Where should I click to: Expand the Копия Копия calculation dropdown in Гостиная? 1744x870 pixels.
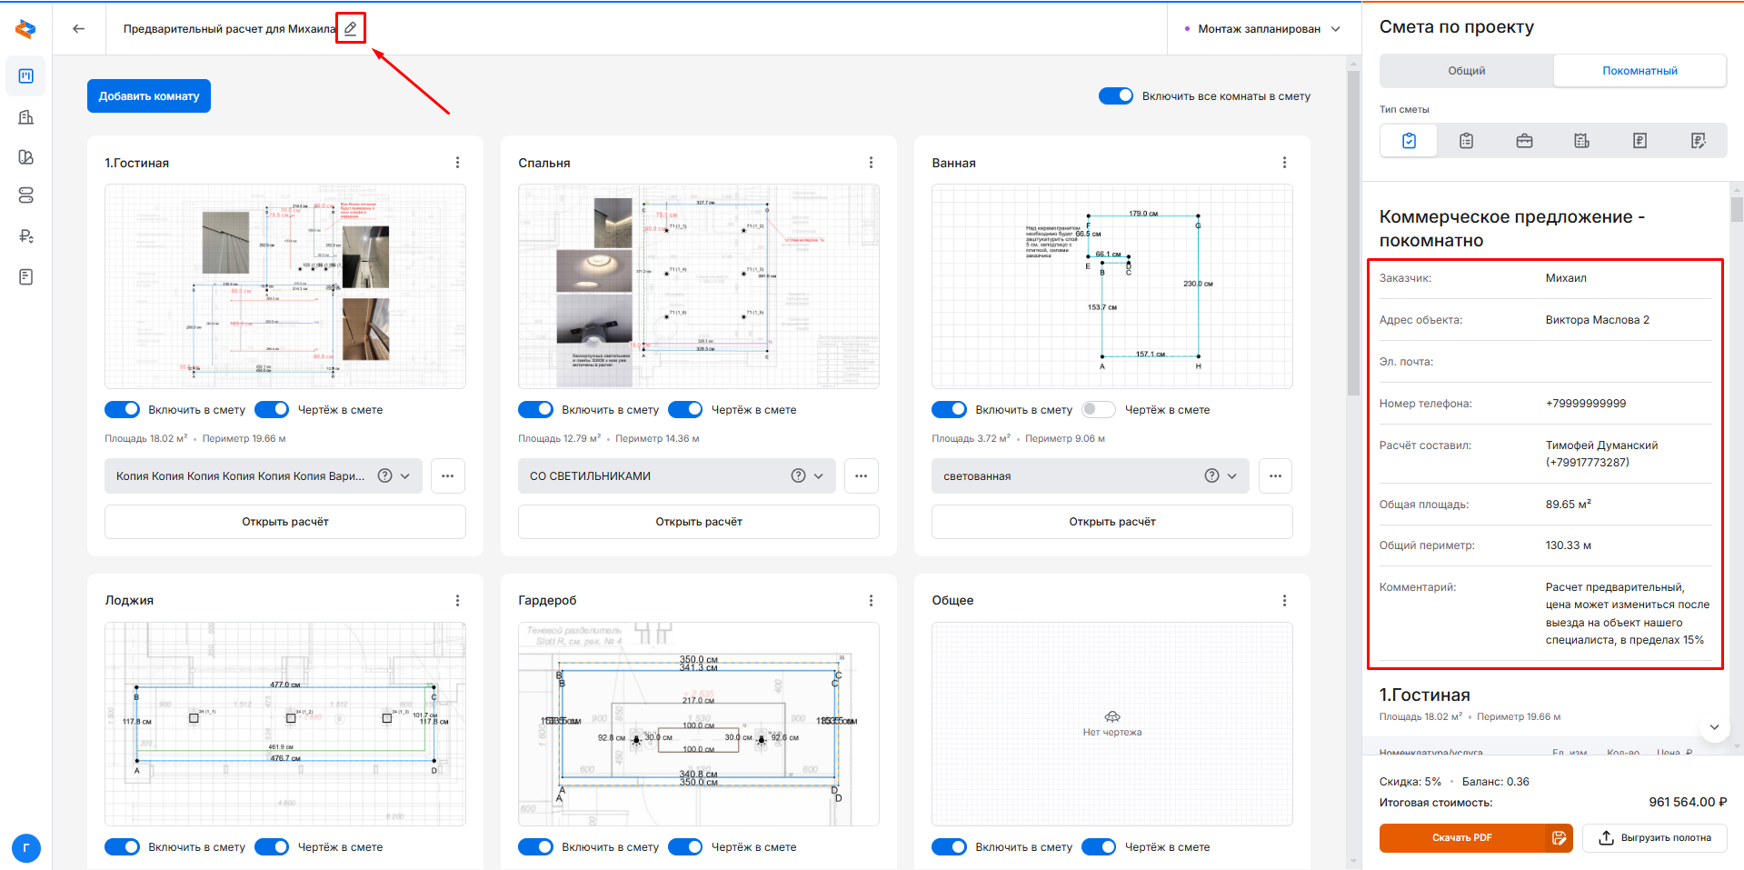[405, 475]
